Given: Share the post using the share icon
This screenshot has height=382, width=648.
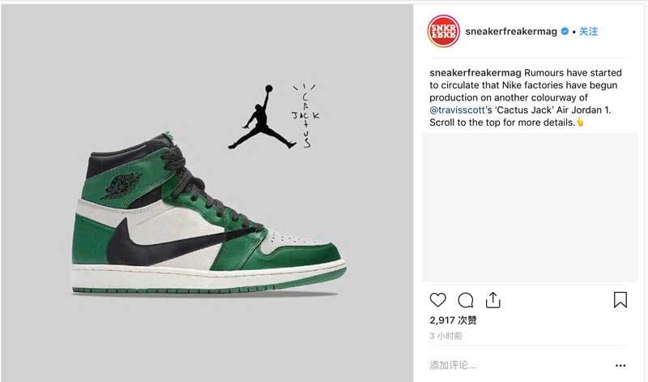Looking at the screenshot, I should 492,300.
